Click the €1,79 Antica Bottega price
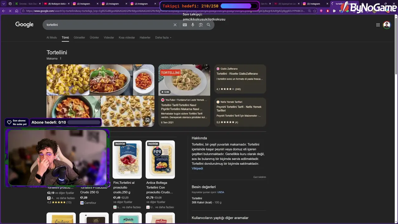This screenshot has width=398, height=224. tap(150, 198)
